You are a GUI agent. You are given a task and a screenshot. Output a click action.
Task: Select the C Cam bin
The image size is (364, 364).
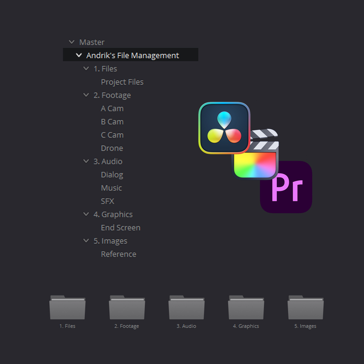[x=112, y=135]
